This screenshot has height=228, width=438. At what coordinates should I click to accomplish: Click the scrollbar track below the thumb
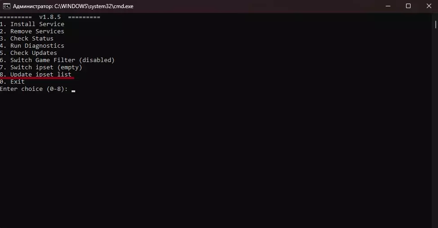click(435, 125)
